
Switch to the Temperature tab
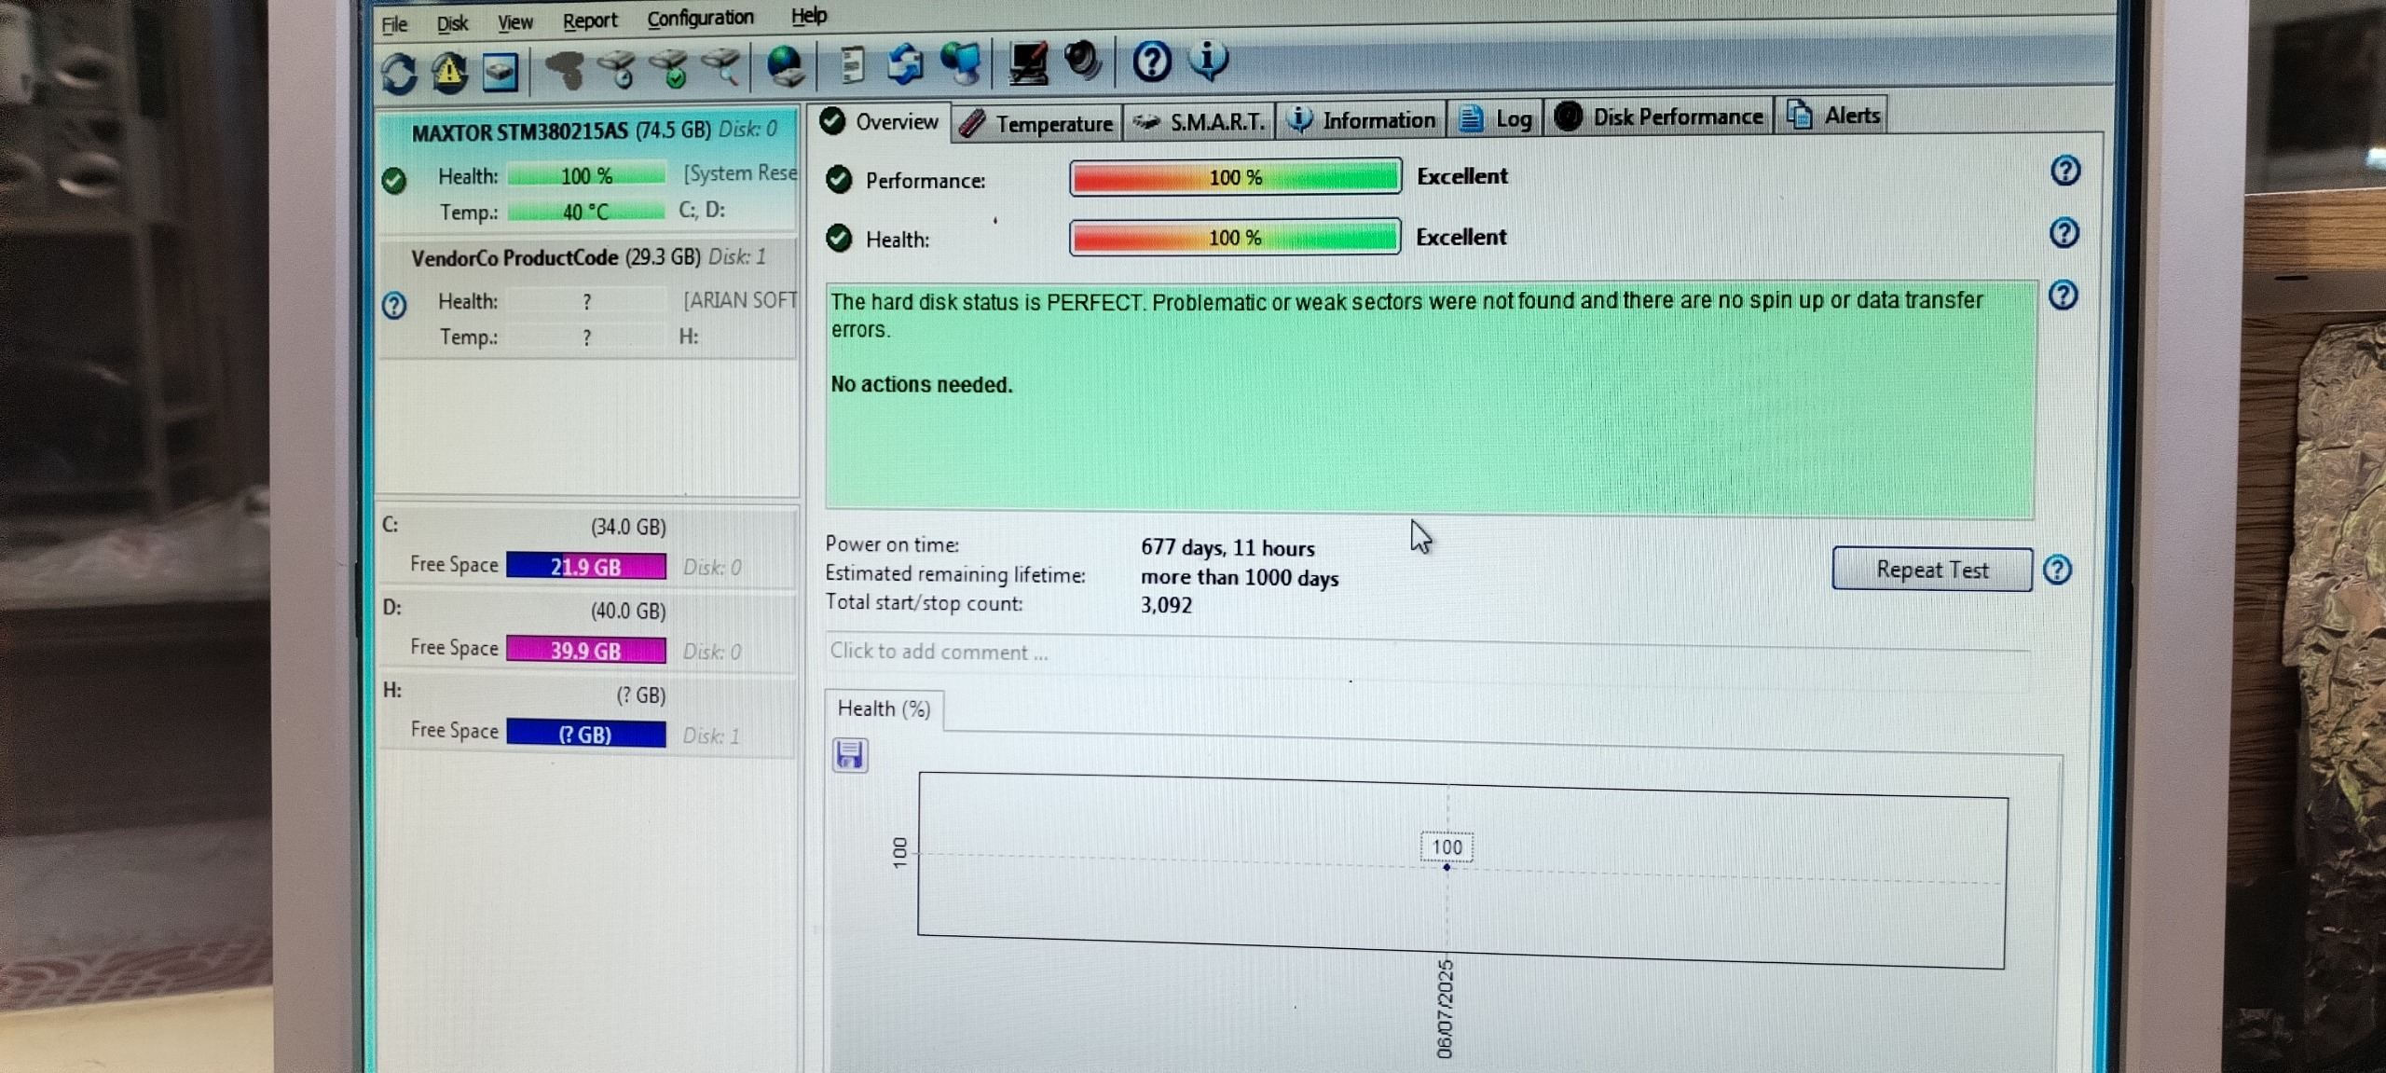point(1036,123)
